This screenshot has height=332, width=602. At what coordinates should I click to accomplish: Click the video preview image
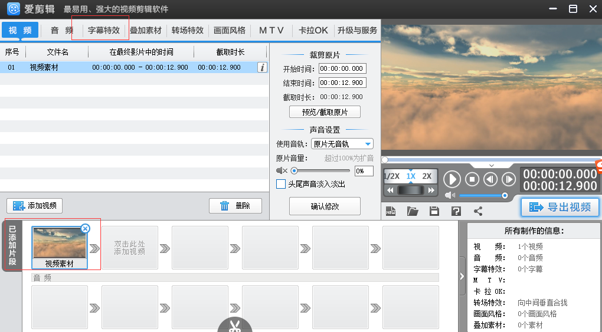(x=492, y=87)
